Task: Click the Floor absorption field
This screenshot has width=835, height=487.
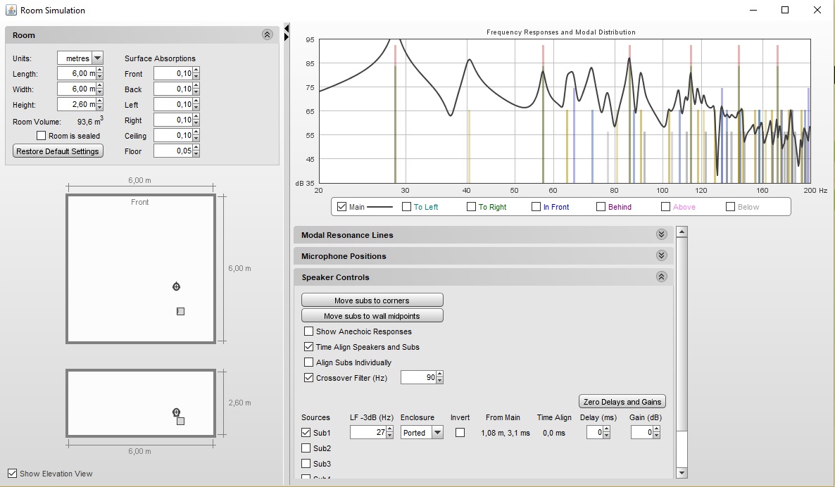Action: pyautogui.click(x=173, y=151)
